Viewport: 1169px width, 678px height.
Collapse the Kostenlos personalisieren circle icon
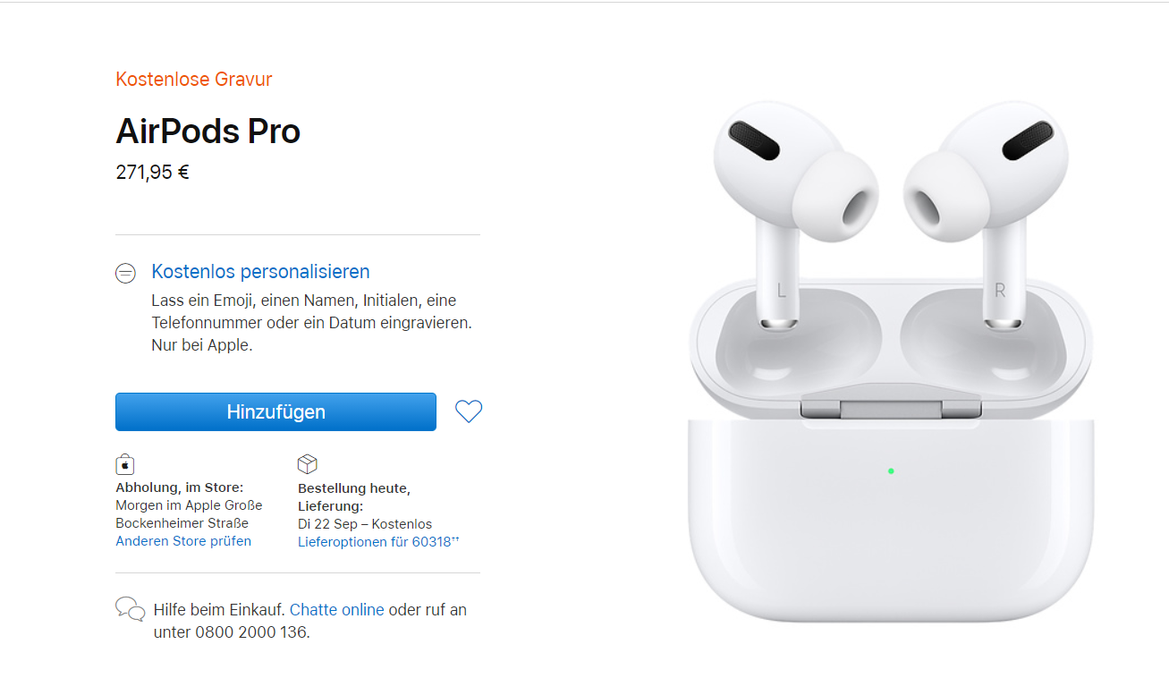coord(125,274)
